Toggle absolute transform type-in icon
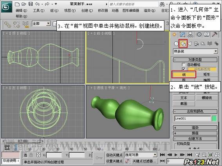222x166 pixels. tap(38, 155)
